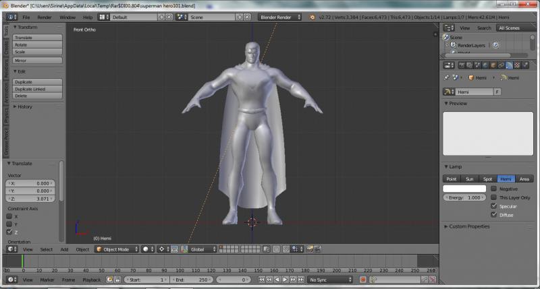Viewport: 540px width, 289px height.
Task: Click the Rotate button in Transform panel
Action: 37,44
